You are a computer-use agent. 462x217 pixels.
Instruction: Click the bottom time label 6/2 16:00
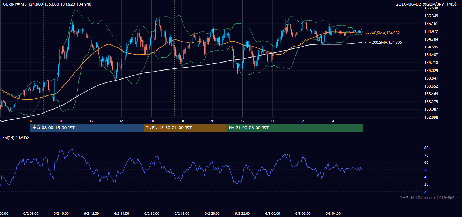coord(152,214)
